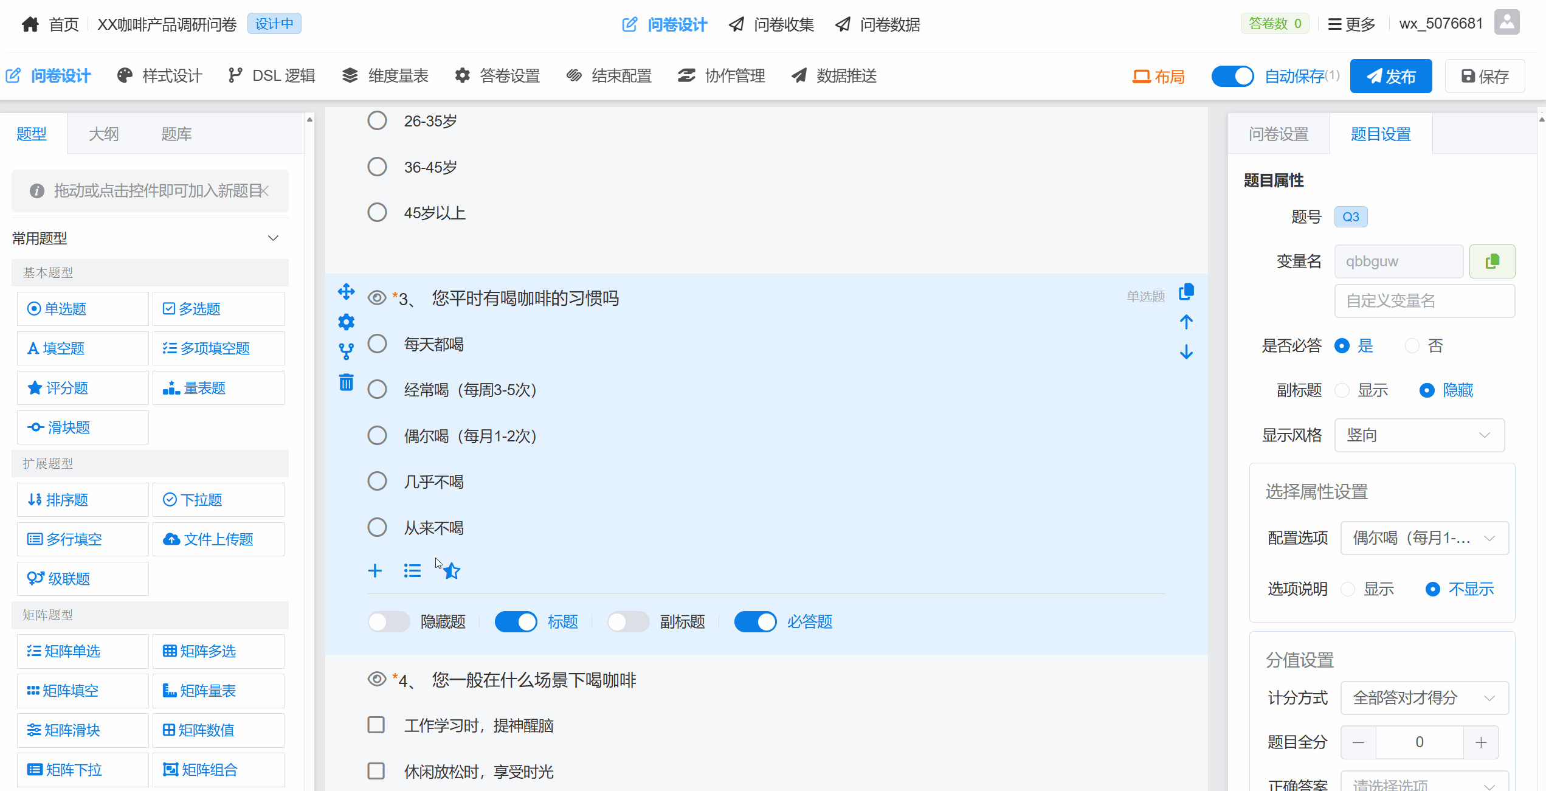Move question 3 up with the arrow icon
The width and height of the screenshot is (1546, 791).
[1186, 322]
